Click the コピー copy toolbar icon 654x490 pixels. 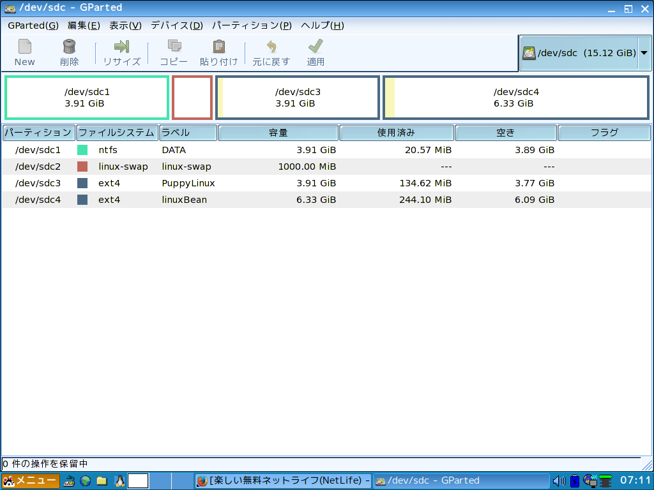pyautogui.click(x=174, y=46)
